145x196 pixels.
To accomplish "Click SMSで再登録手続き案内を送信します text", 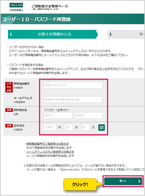I will [49, 148].
